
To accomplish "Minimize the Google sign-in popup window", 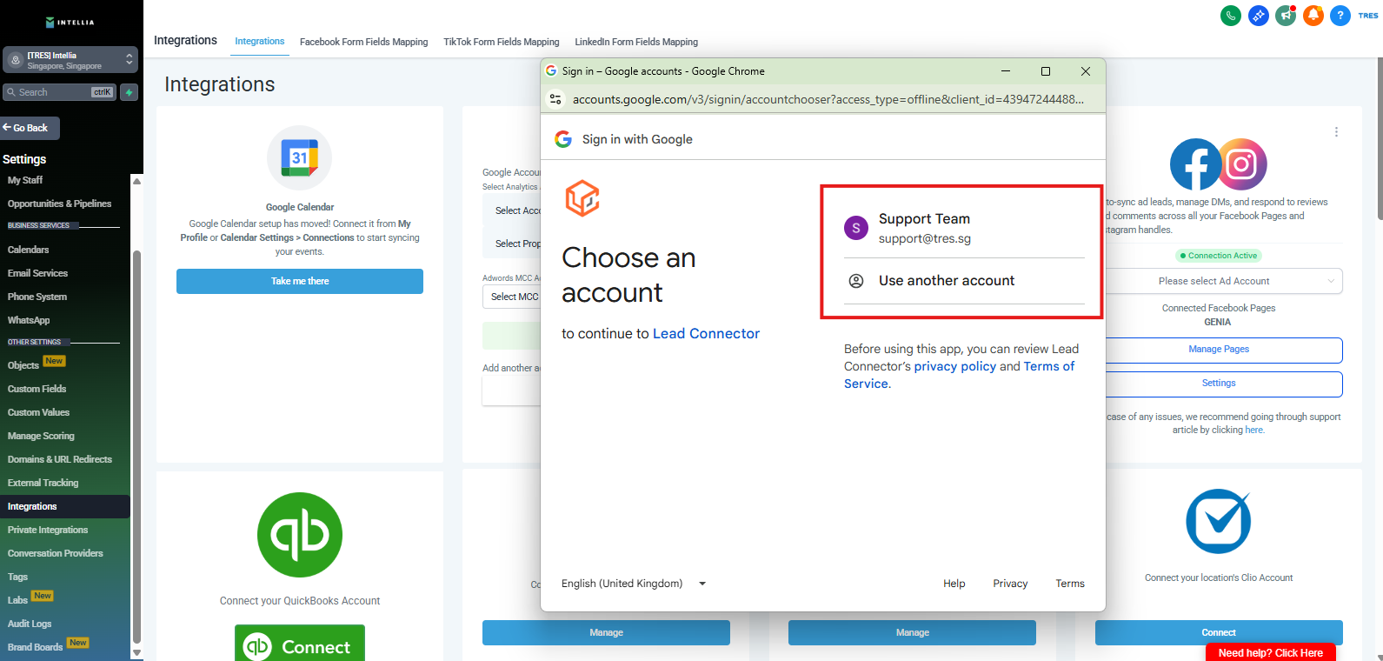I will 1006,71.
